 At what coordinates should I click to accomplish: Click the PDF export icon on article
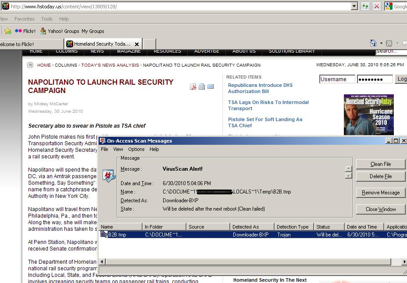pyautogui.click(x=193, y=86)
